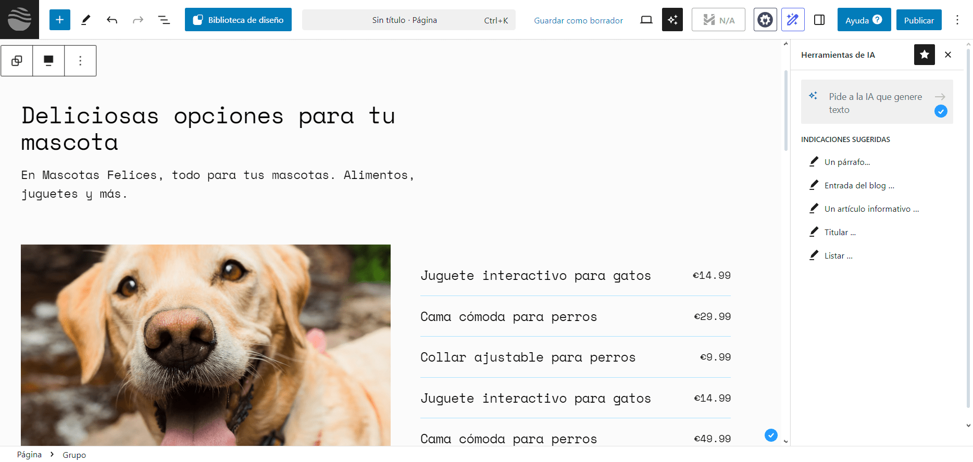Click the magic wand assistant icon
This screenshot has height=462, width=973.
click(x=793, y=20)
